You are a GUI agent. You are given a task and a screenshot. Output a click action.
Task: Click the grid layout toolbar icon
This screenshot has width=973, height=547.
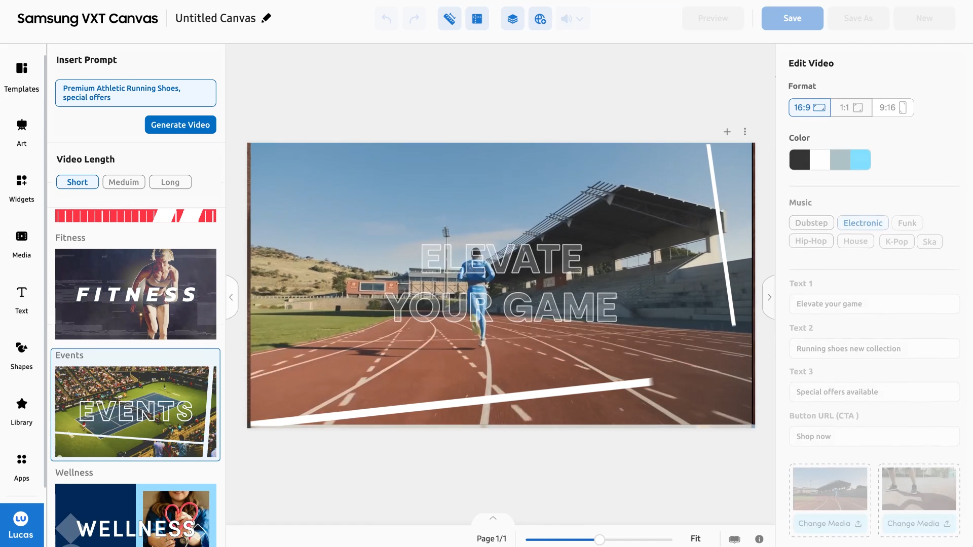[x=477, y=19]
